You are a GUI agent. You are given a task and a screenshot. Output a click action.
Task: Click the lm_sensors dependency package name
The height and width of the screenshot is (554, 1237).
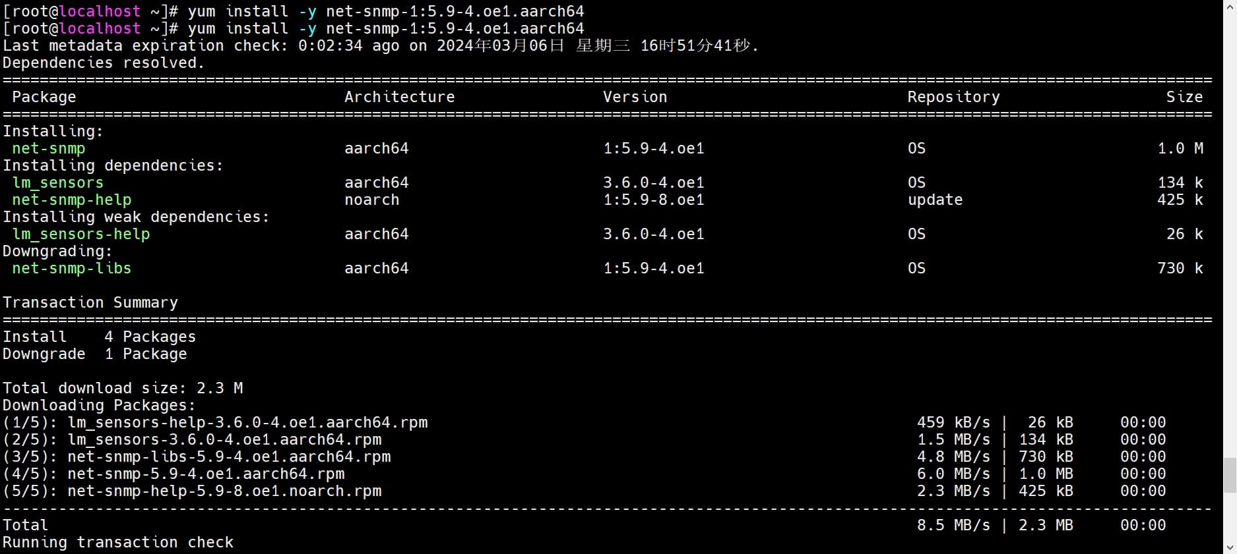[57, 182]
